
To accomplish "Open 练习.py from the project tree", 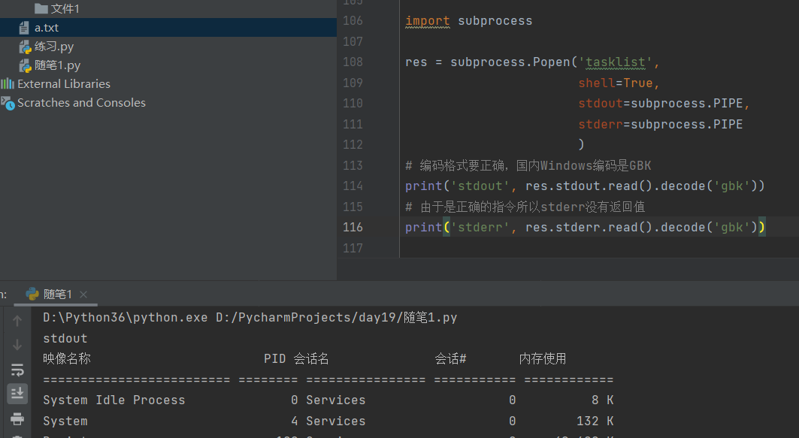I will tap(54, 47).
